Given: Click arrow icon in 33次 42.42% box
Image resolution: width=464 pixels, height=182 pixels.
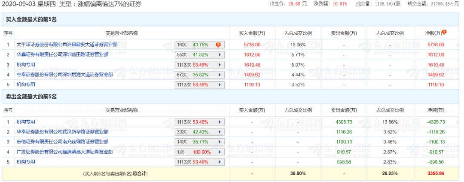Looking at the screenshot, I should tap(220, 132).
